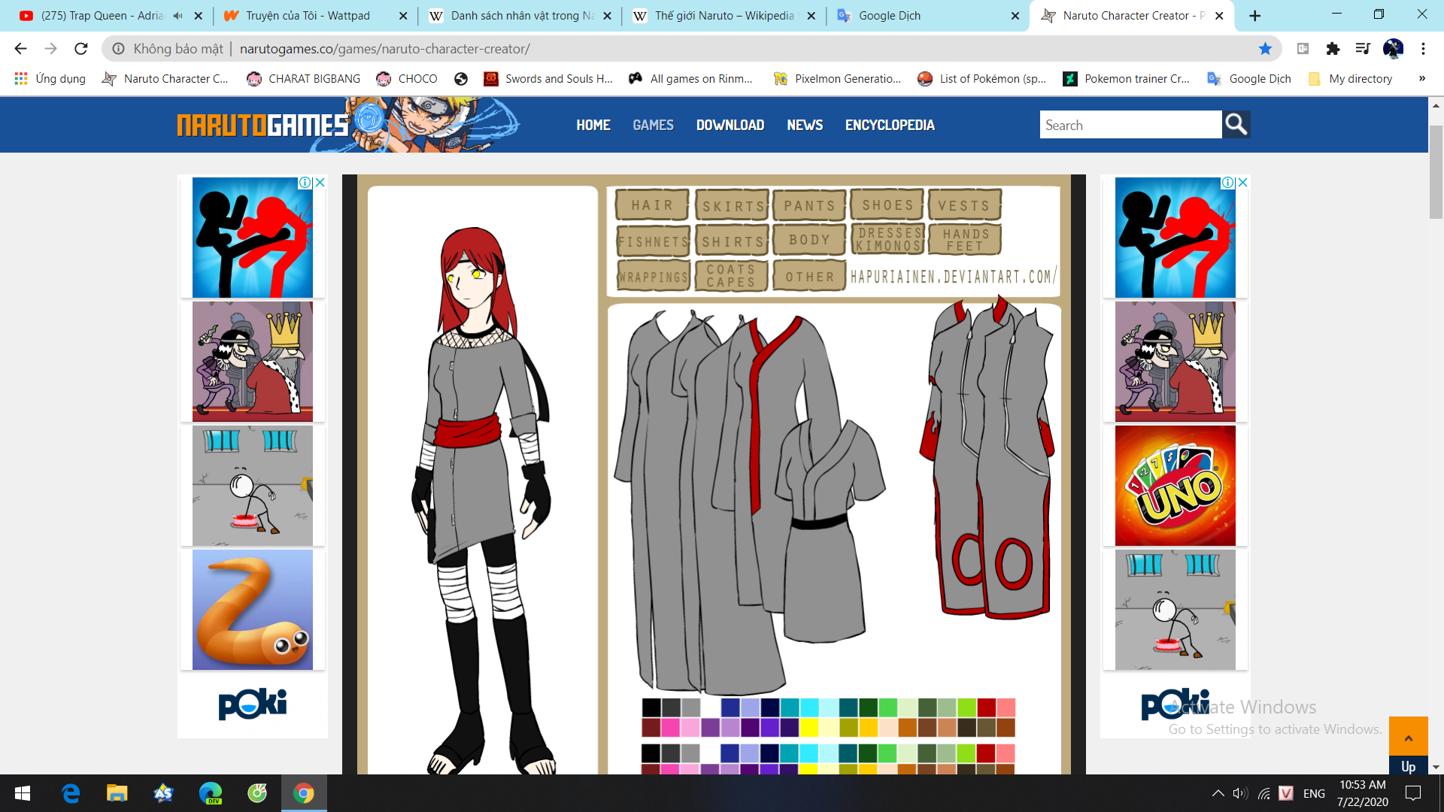Open the DRESSES KIMONOS category

[888, 240]
